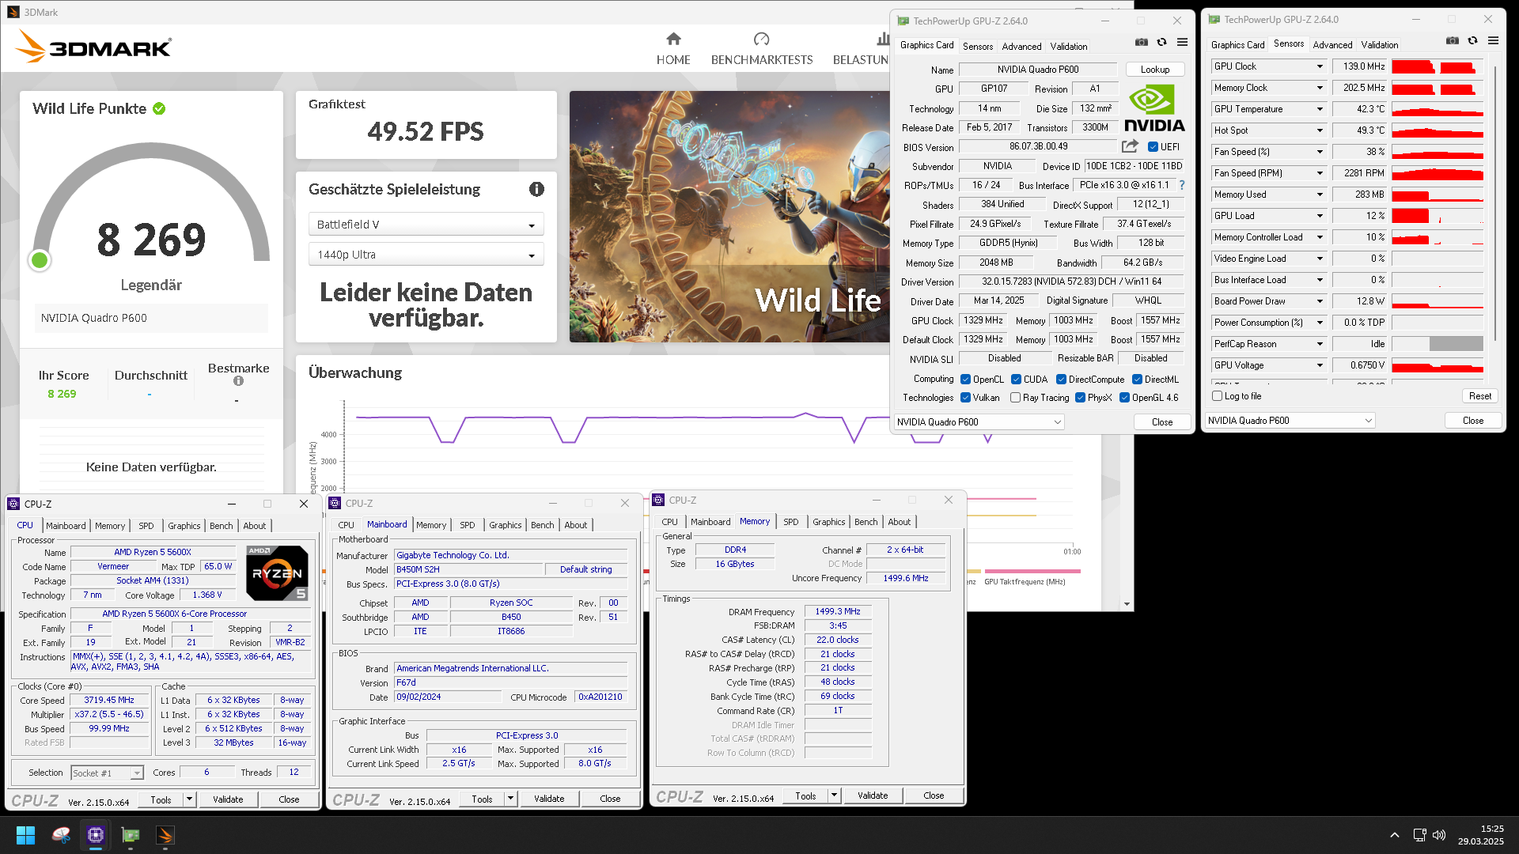Click the Reset button in GPU-Z Sensors

point(1479,396)
